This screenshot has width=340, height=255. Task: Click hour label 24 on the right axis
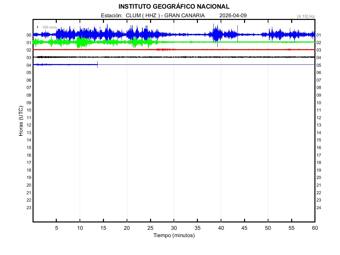click(x=319, y=208)
